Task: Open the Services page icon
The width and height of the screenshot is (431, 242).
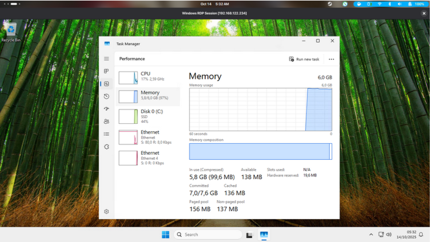Action: pos(106,147)
